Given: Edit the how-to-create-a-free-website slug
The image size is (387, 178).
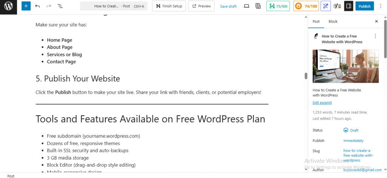Looking at the screenshot, I should click(x=358, y=156).
